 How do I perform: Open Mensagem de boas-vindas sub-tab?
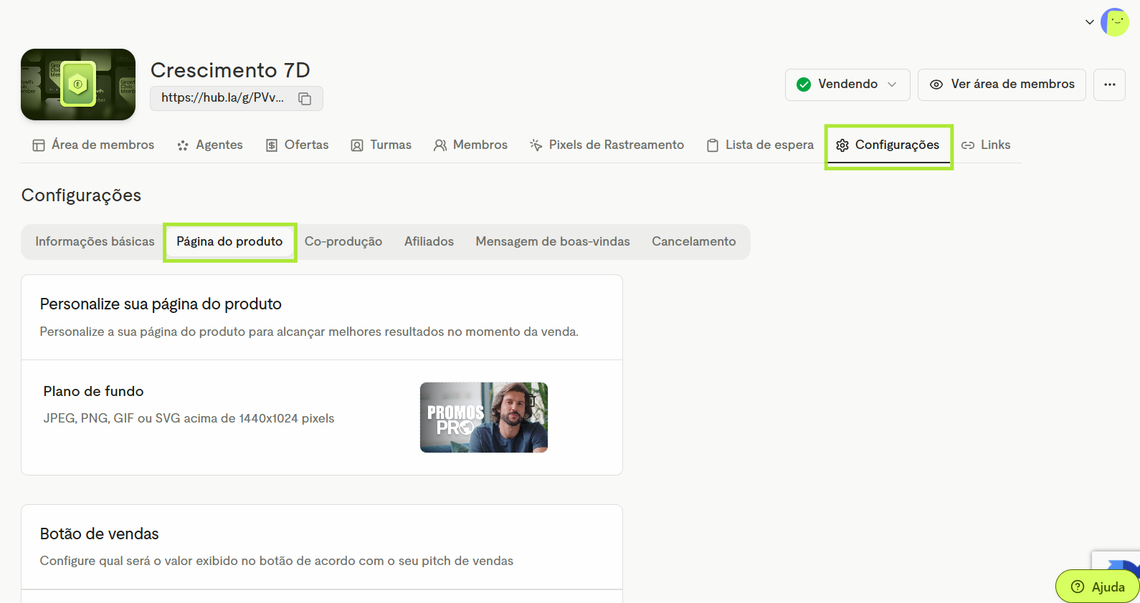point(553,241)
